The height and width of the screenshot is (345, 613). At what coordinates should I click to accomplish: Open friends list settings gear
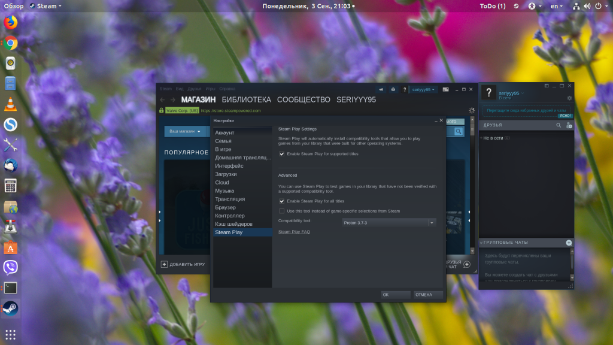[x=569, y=98]
